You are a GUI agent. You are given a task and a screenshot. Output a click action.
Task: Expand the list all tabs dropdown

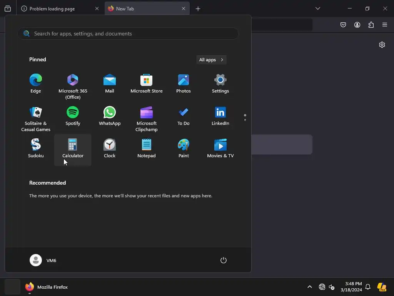pyautogui.click(x=317, y=8)
